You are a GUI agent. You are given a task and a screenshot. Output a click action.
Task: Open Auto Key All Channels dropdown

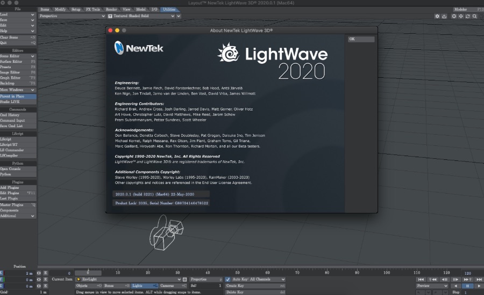258,279
